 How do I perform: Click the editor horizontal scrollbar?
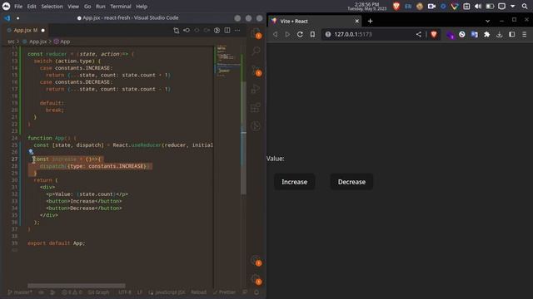77,286
